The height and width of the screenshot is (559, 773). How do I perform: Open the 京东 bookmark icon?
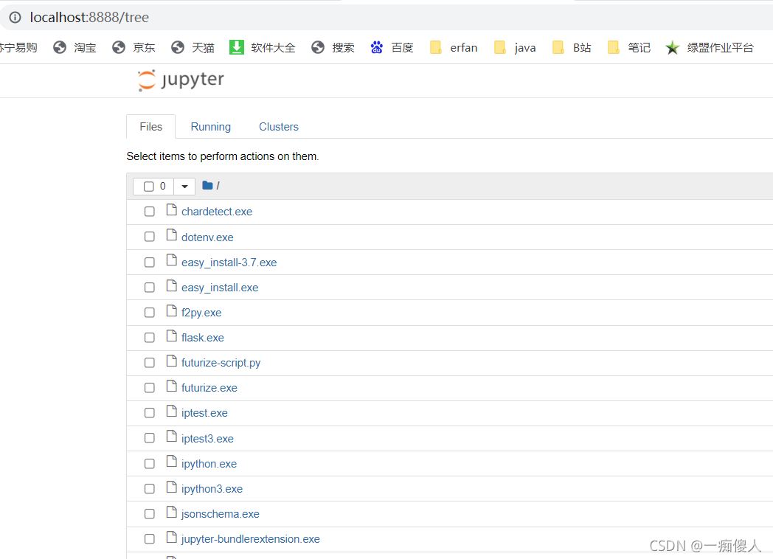click(x=118, y=46)
